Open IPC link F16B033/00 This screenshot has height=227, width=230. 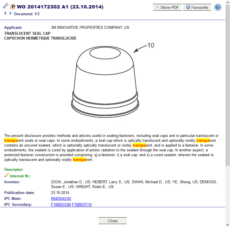61,204
